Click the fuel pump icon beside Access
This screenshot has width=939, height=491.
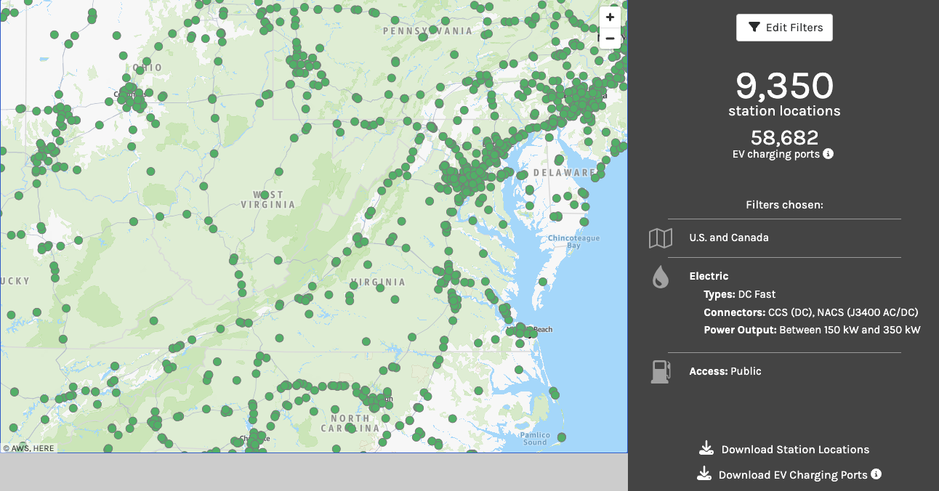pos(660,371)
